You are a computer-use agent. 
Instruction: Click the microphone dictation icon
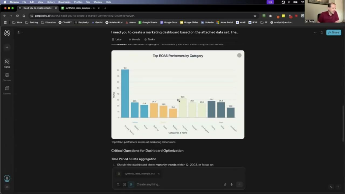tap(231, 185)
